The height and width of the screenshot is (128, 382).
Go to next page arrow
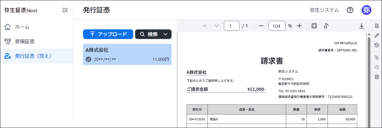pos(217,26)
